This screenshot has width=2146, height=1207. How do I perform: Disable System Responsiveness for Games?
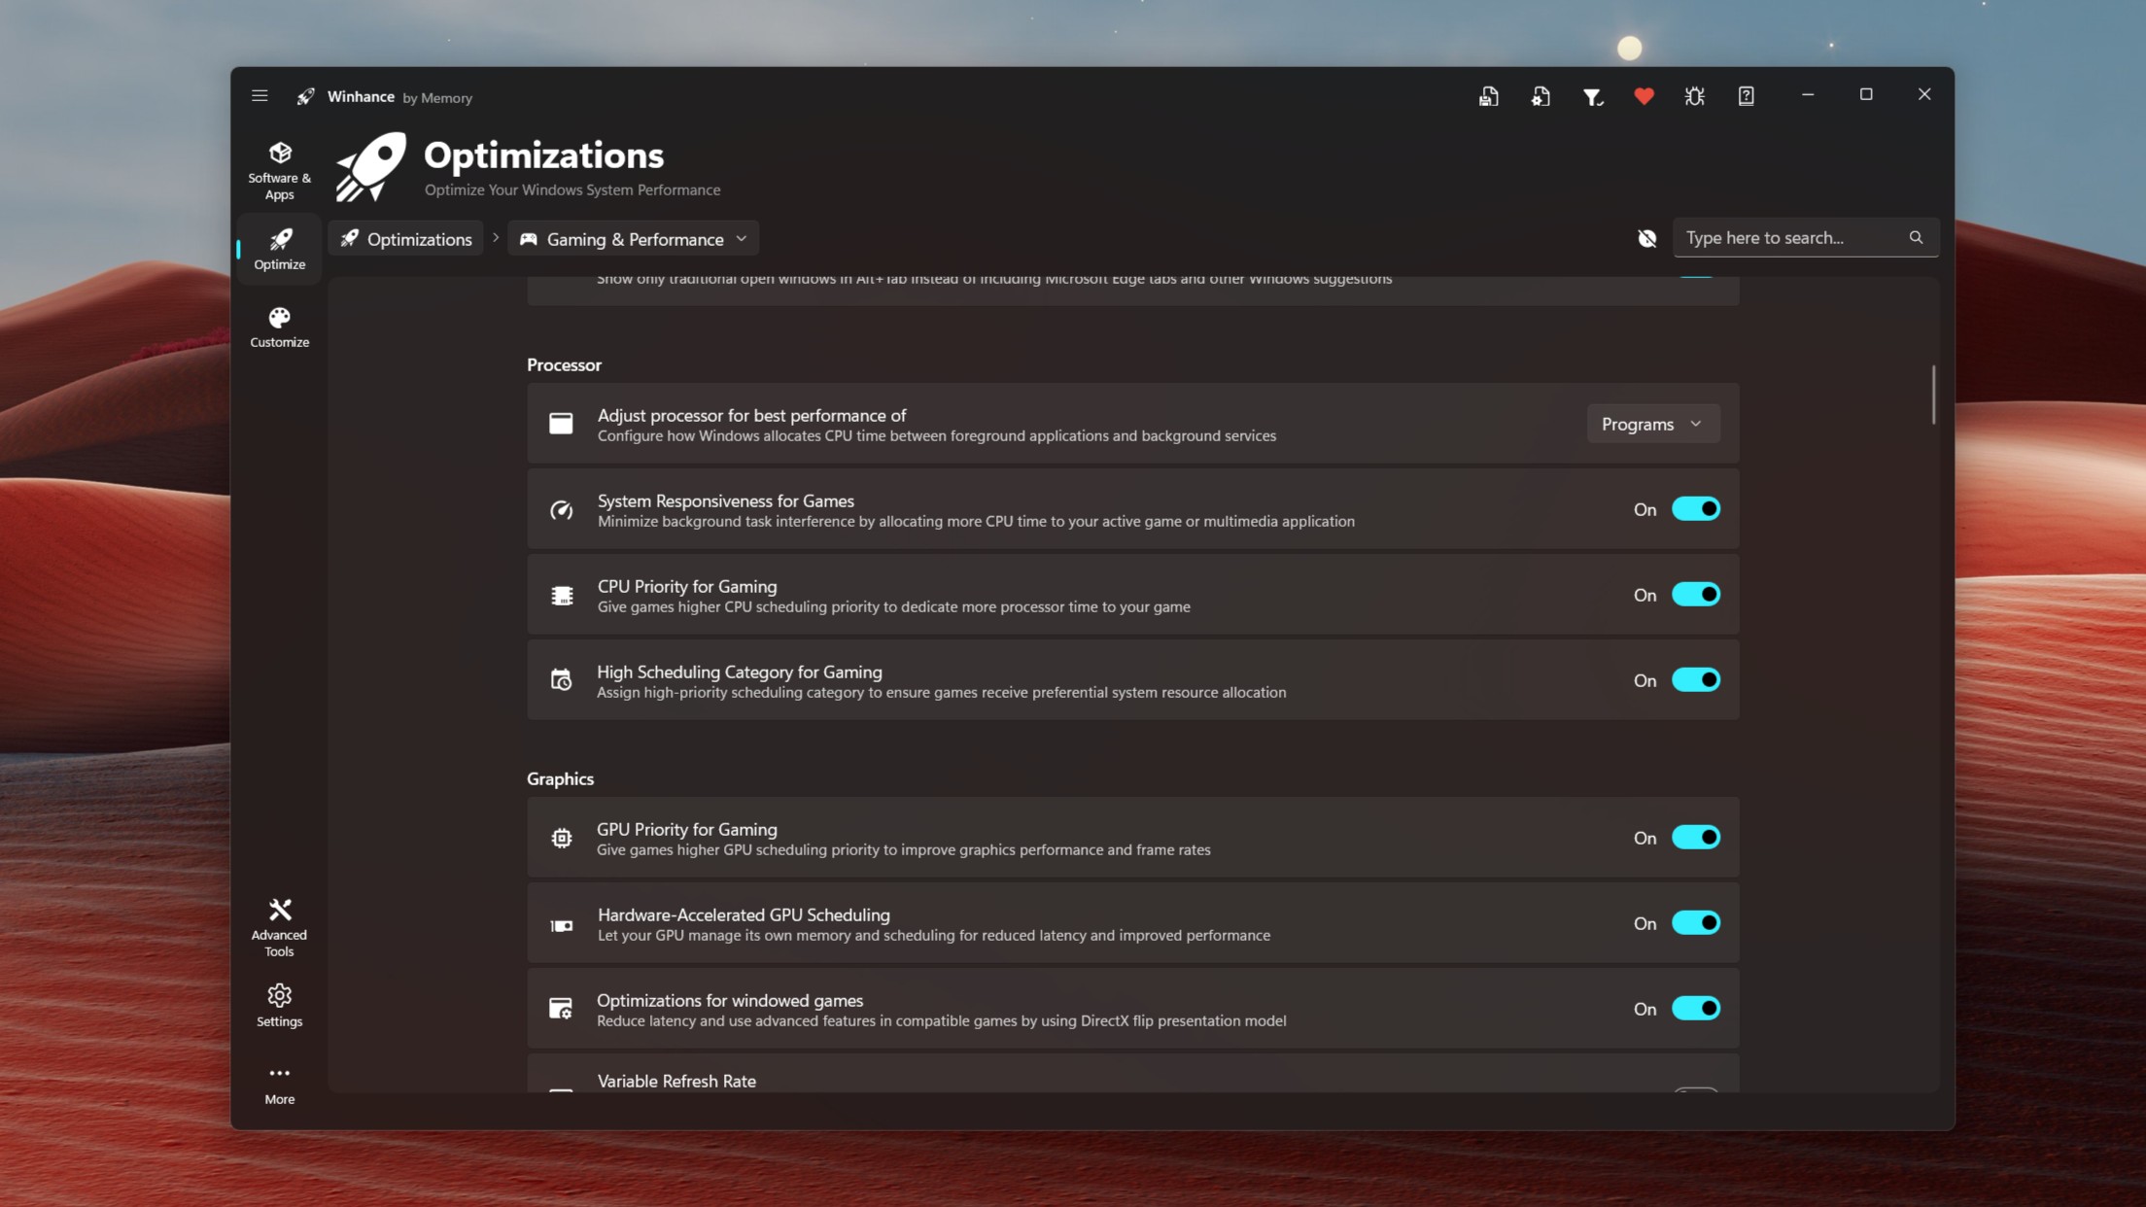(1696, 508)
